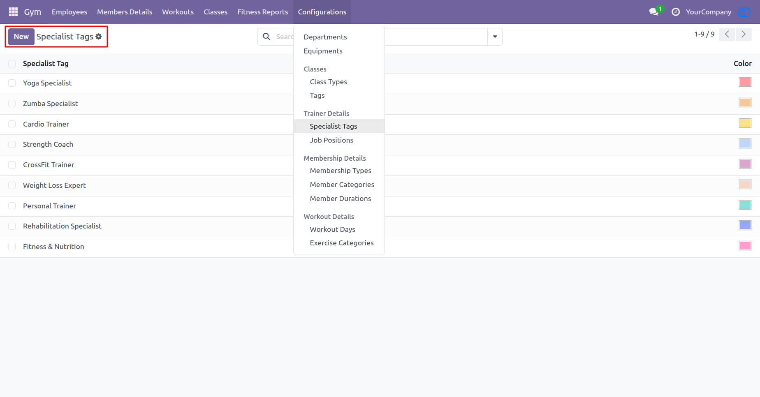The height and width of the screenshot is (397, 760).
Task: Open Membership Types menu entry
Action: pyautogui.click(x=341, y=171)
